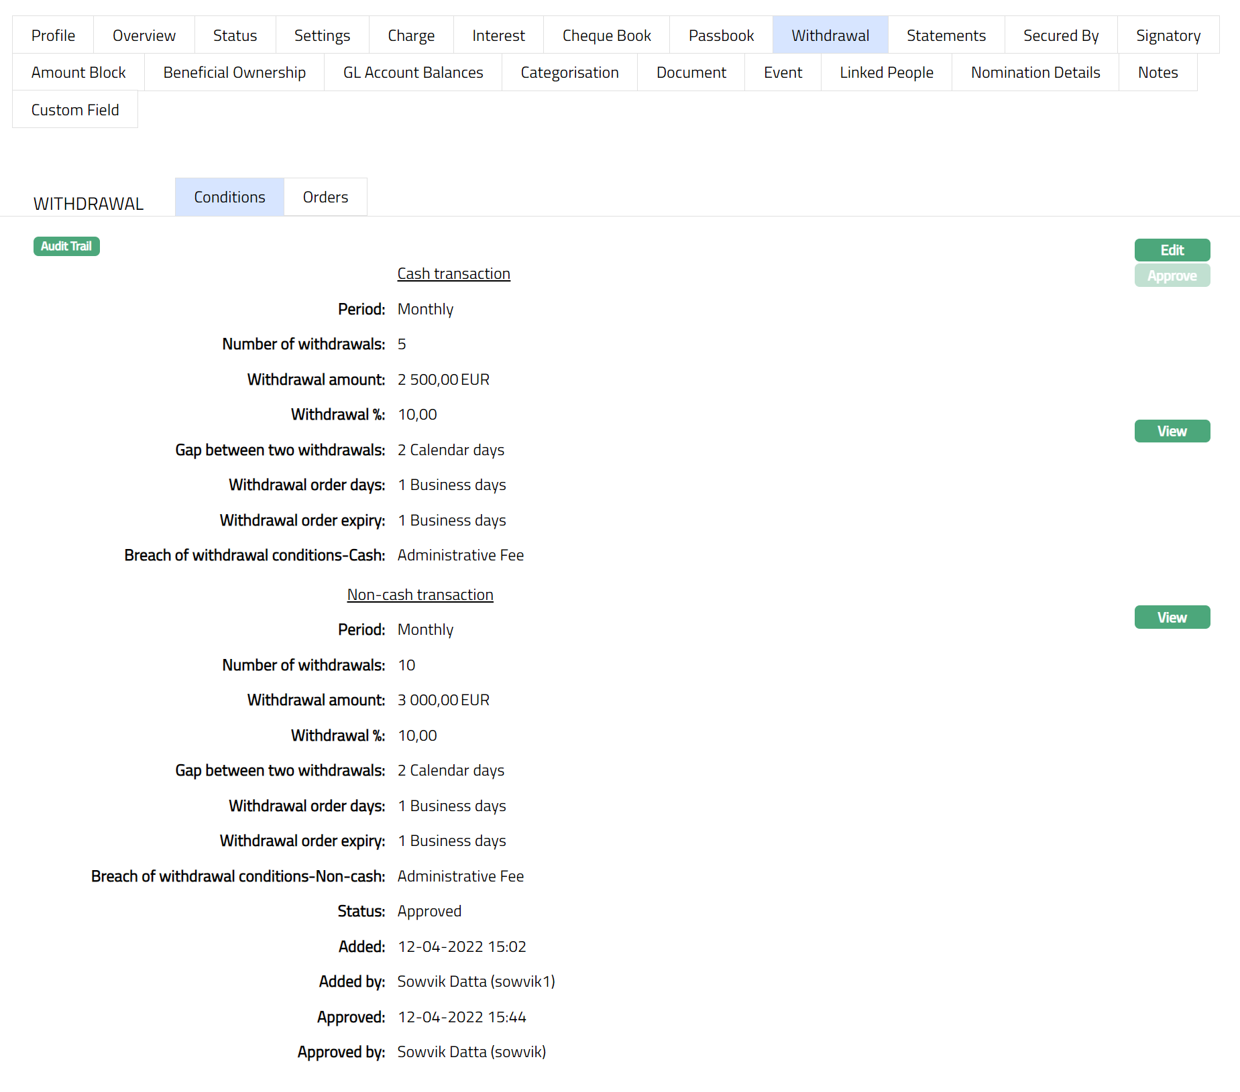The height and width of the screenshot is (1092, 1240).
Task: Go to the Overview tab
Action: 144,36
